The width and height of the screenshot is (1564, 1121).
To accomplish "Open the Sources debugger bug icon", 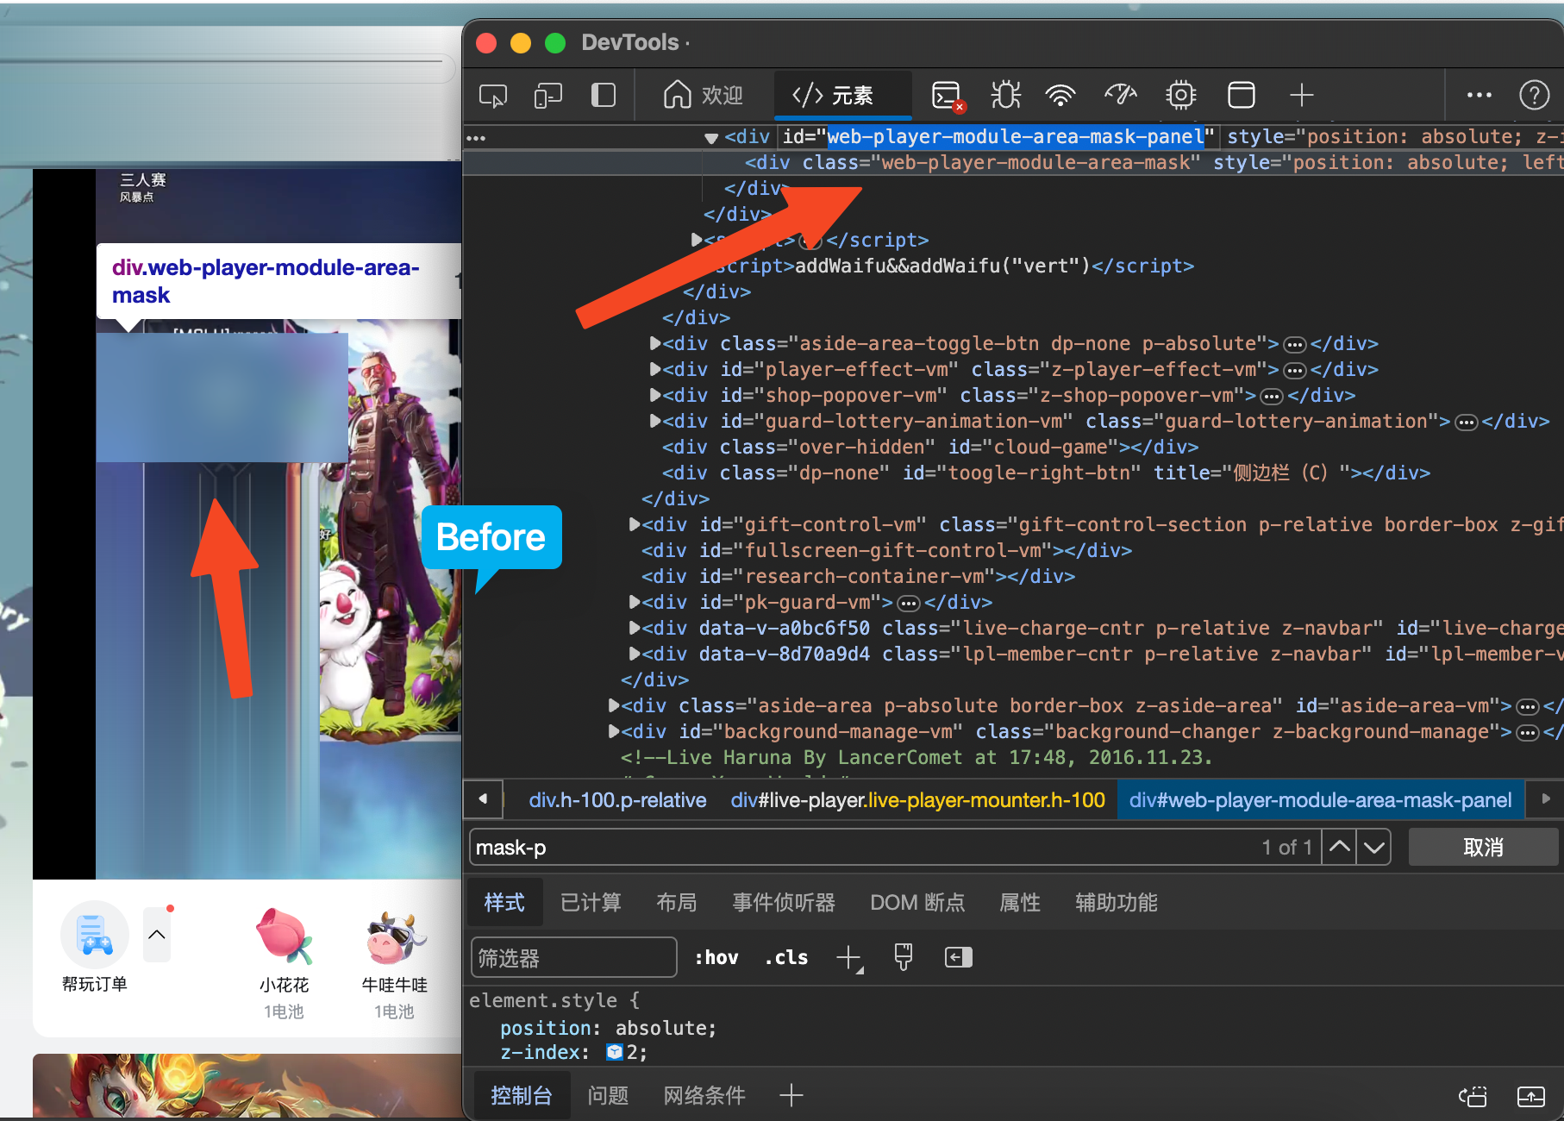I will pyautogui.click(x=1005, y=95).
